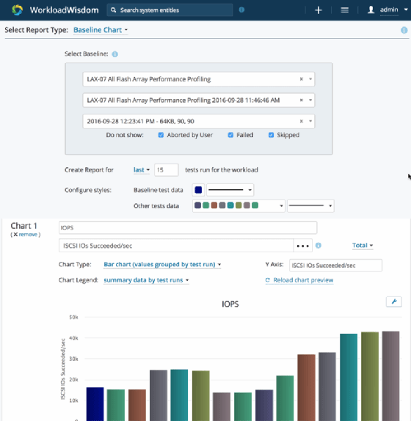Click the Y Axis label input field

335,266
